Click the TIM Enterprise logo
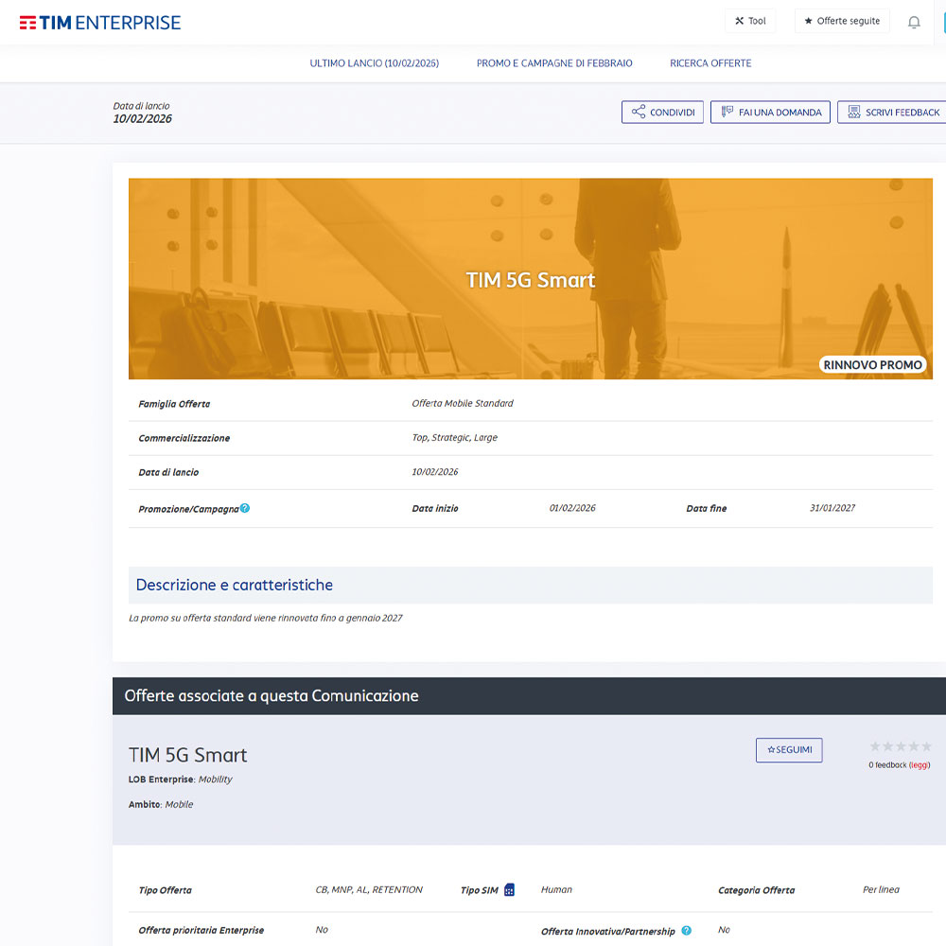 [99, 22]
